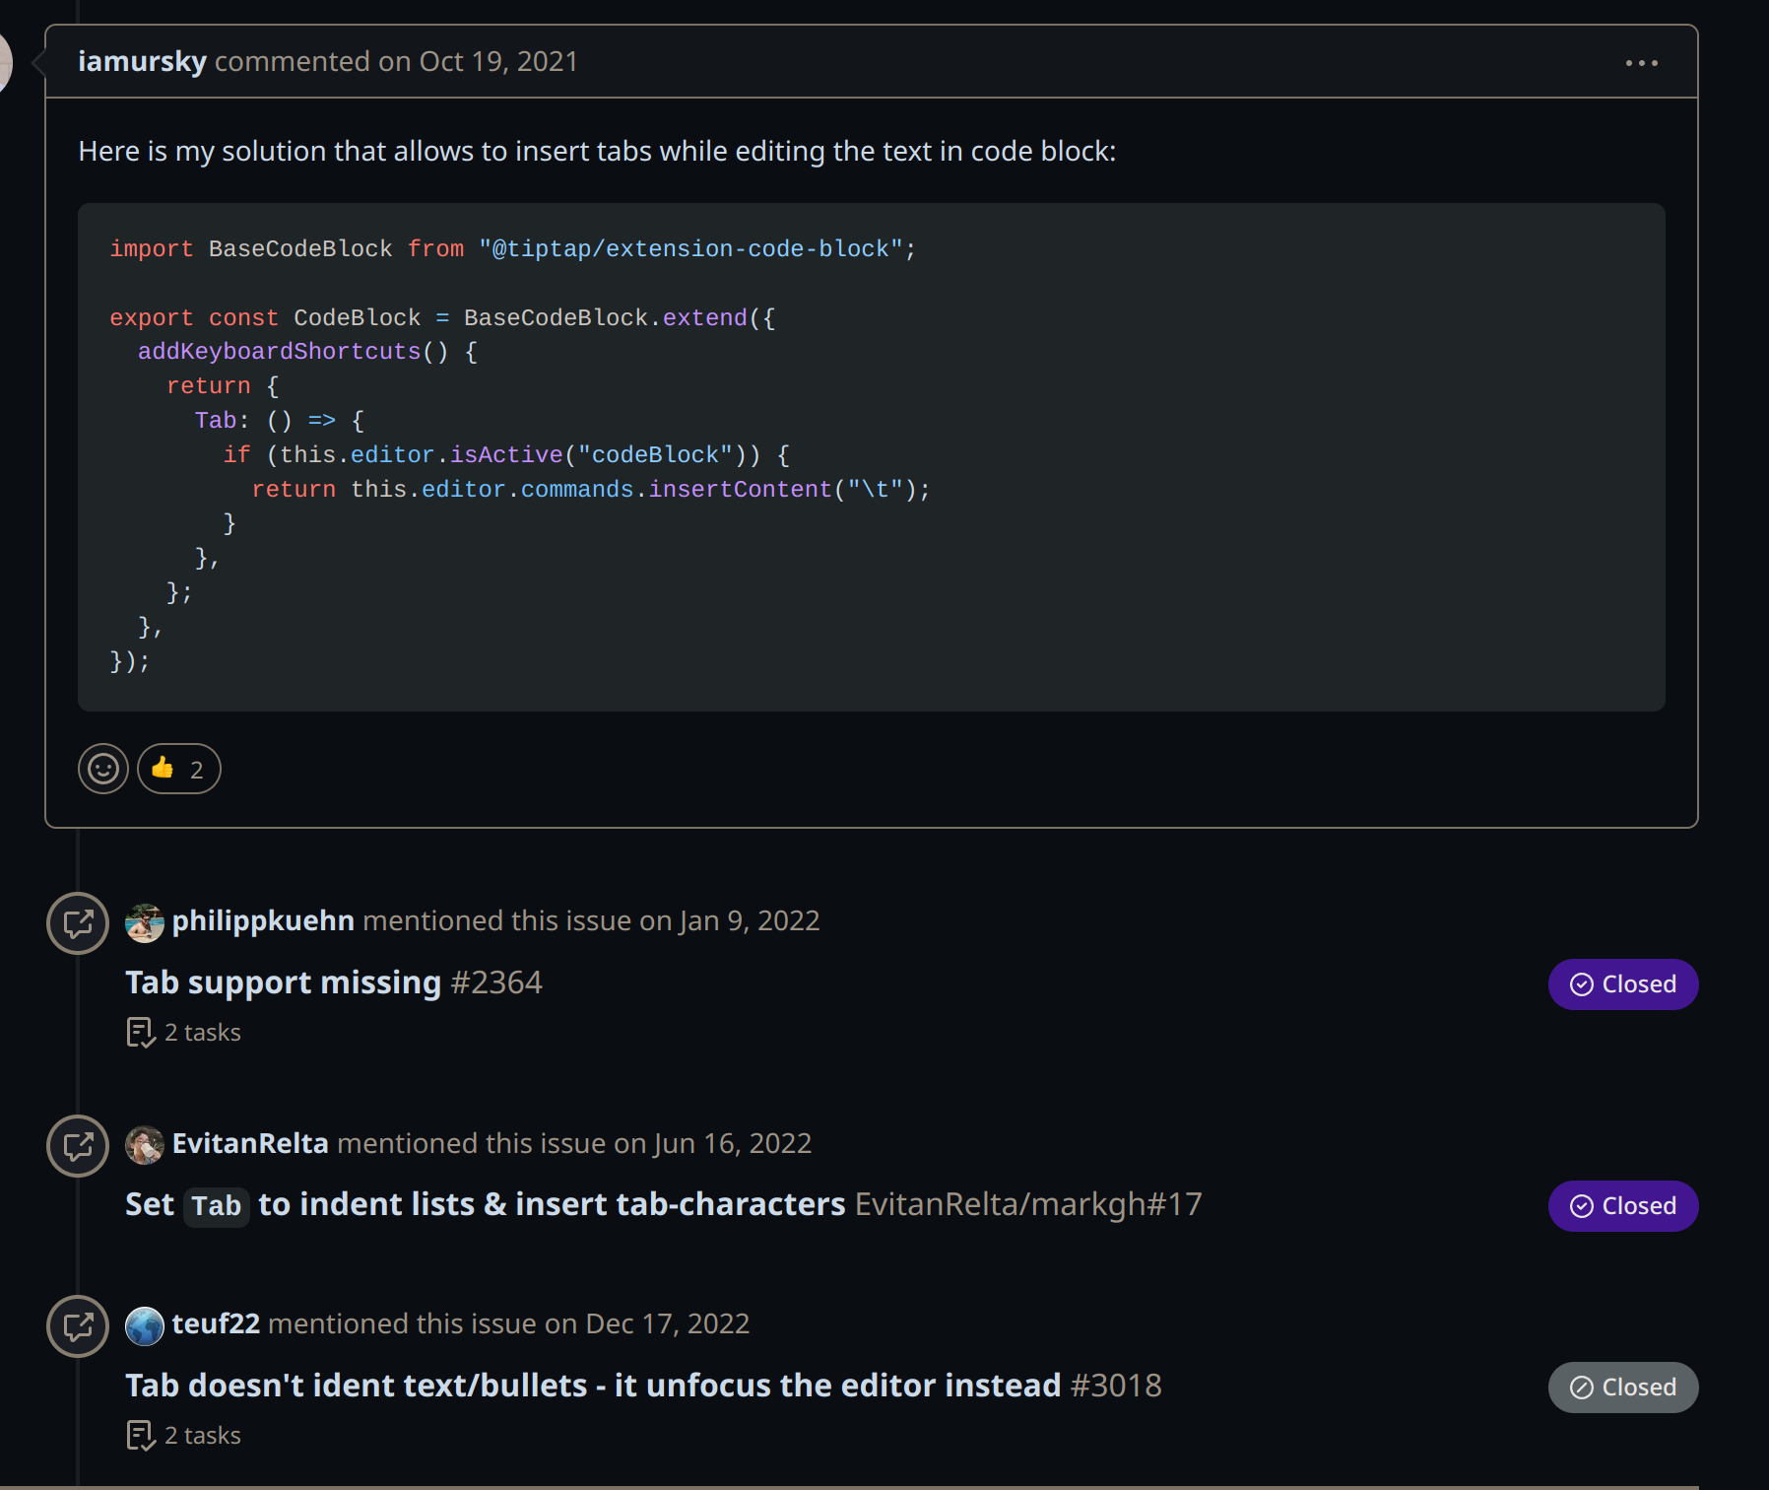Click the Oct 19, 2021 timestamp link

[x=498, y=60]
